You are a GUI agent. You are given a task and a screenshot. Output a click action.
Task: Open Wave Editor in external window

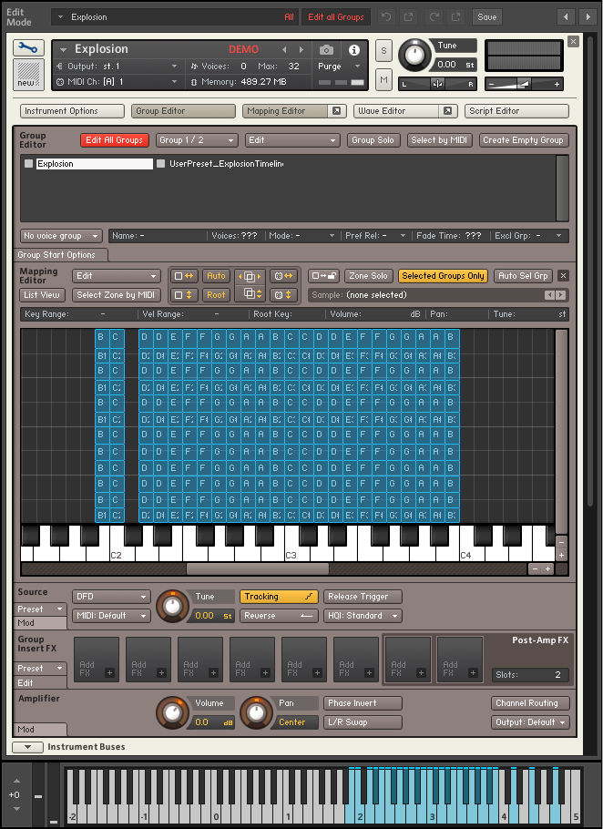click(447, 111)
